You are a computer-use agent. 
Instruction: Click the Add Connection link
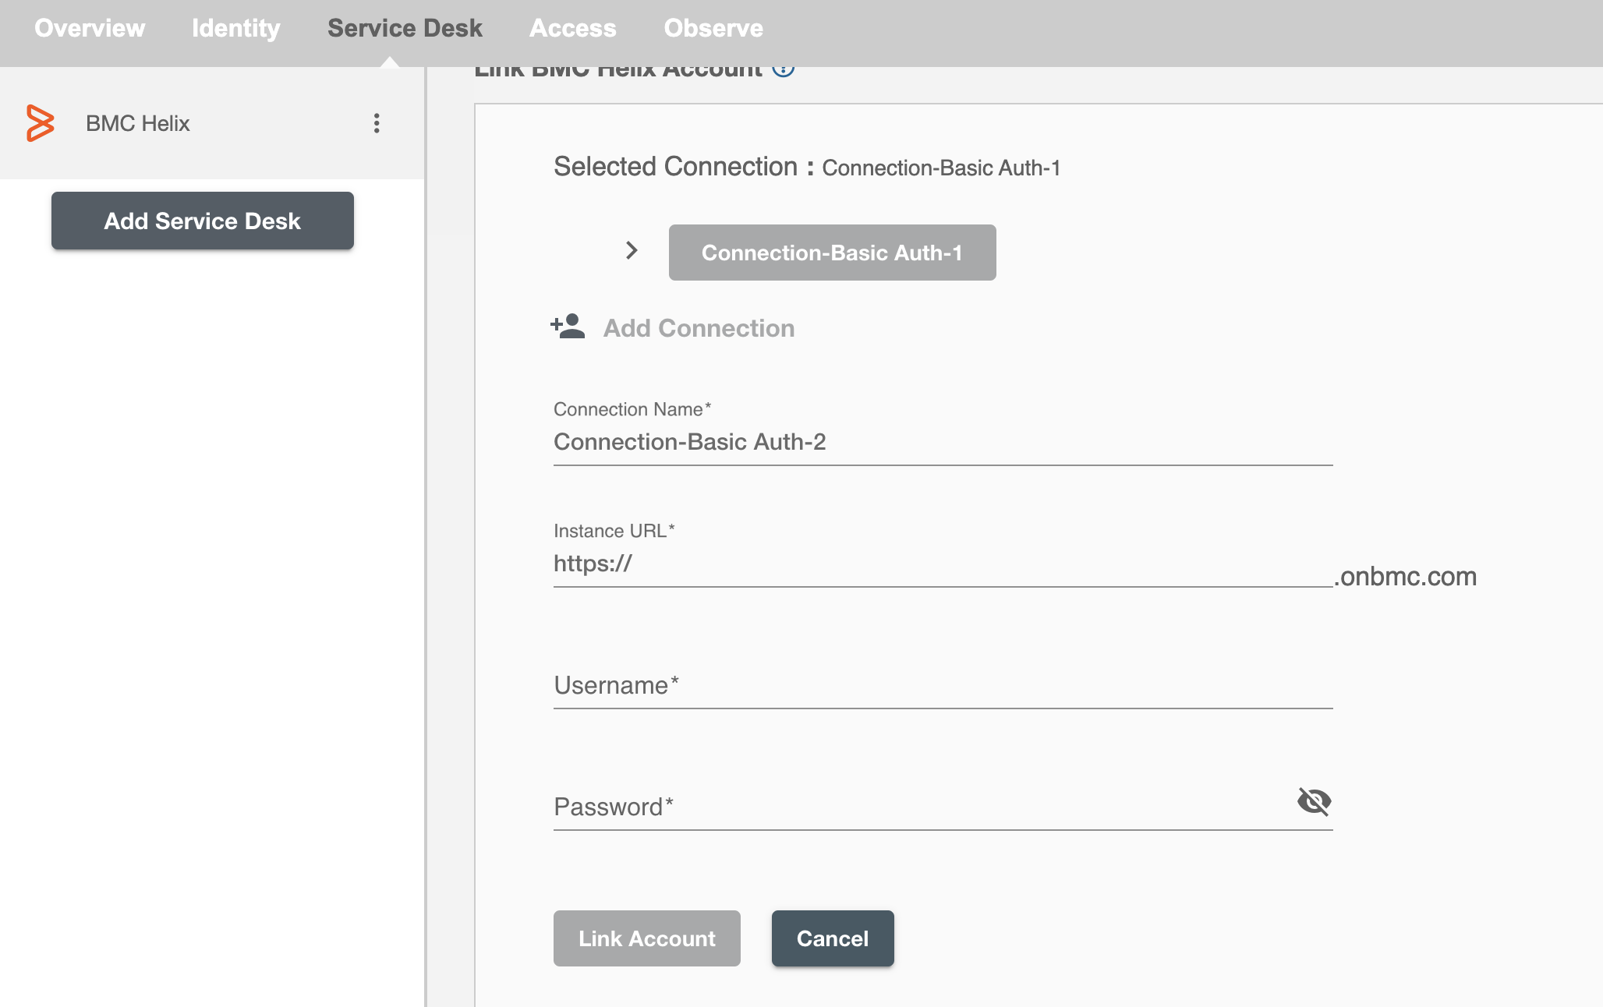[699, 328]
